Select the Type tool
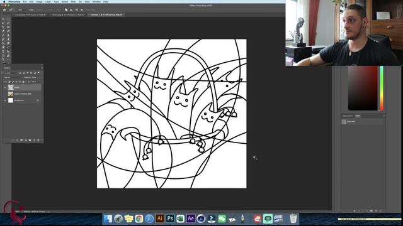 click(x=3, y=51)
